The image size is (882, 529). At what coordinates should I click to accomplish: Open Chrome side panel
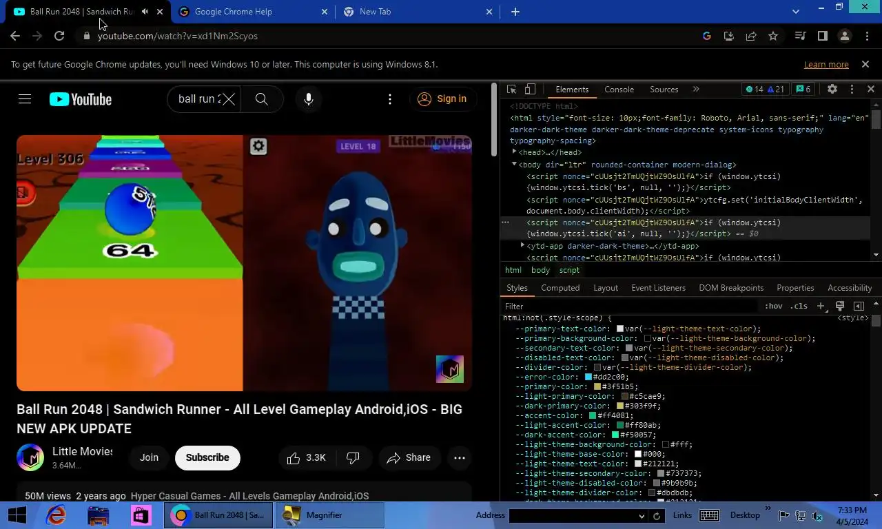point(822,36)
